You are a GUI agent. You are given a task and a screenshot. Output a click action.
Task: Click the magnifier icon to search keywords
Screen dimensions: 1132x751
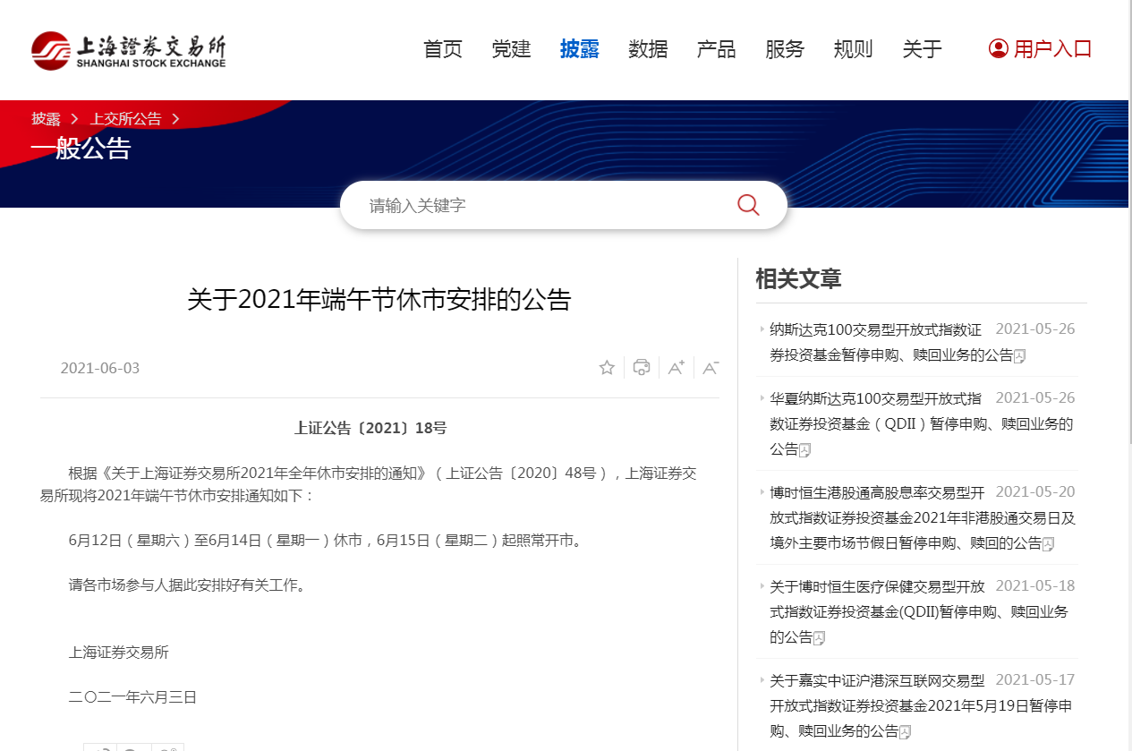tap(747, 205)
